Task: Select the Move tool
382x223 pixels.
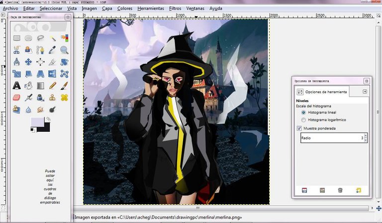Action: click(x=28, y=62)
